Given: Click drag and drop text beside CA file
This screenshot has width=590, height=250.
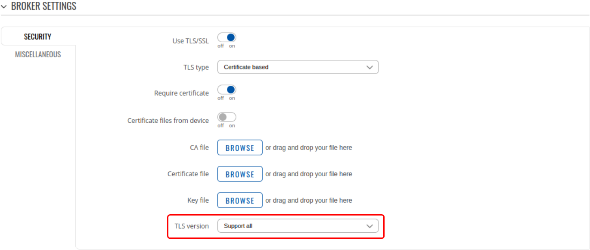Looking at the screenshot, I should [309, 147].
